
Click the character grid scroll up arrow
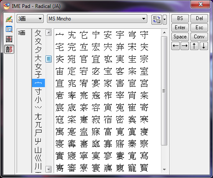point(164,33)
